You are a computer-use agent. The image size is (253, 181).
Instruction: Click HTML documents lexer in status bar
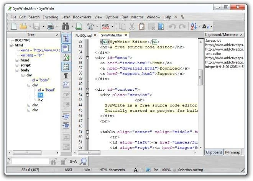[112, 170]
